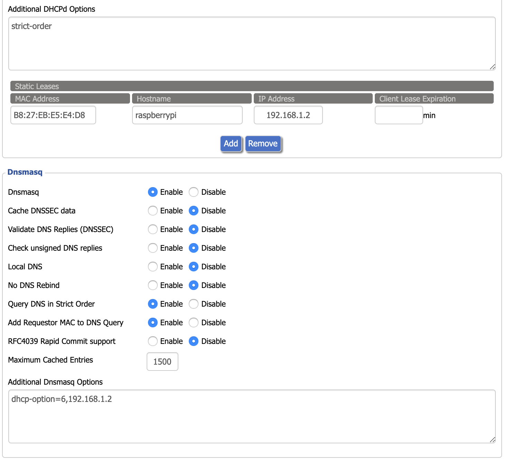Click the Query DNS in Strict Order label
Image resolution: width=511 pixels, height=462 pixels.
coord(51,304)
